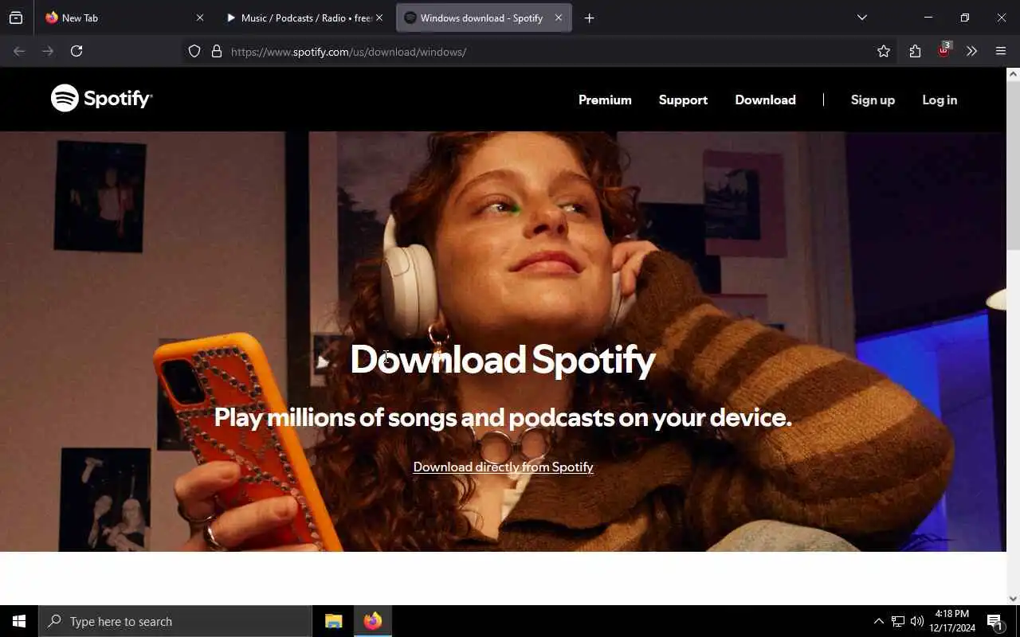Open the Premium page

(605, 100)
